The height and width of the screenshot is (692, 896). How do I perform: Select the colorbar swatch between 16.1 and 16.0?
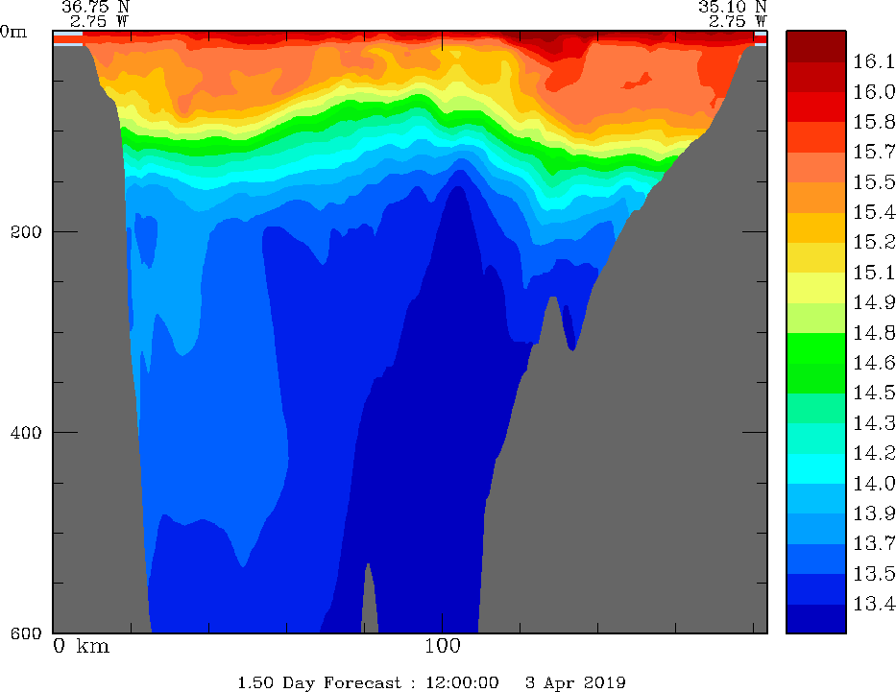(816, 77)
